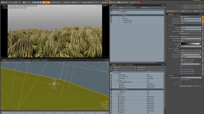Open the Width VMap dropdown

191,41
